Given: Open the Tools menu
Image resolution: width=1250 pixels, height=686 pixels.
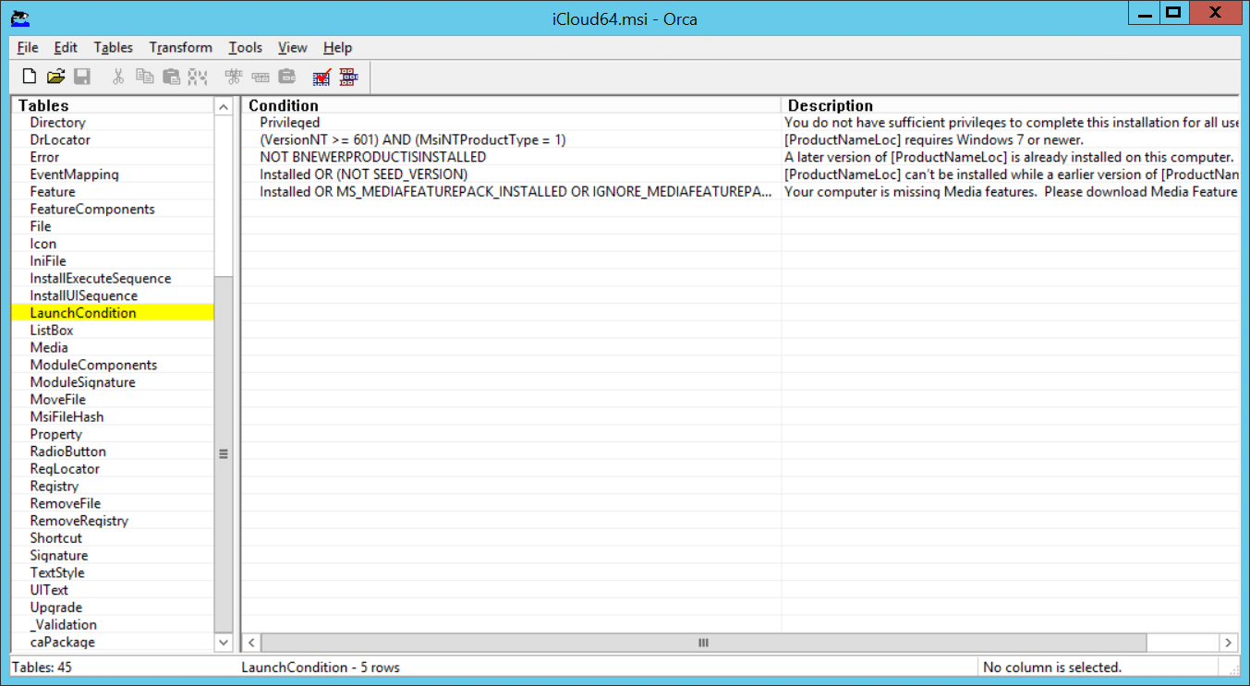Looking at the screenshot, I should pyautogui.click(x=246, y=48).
